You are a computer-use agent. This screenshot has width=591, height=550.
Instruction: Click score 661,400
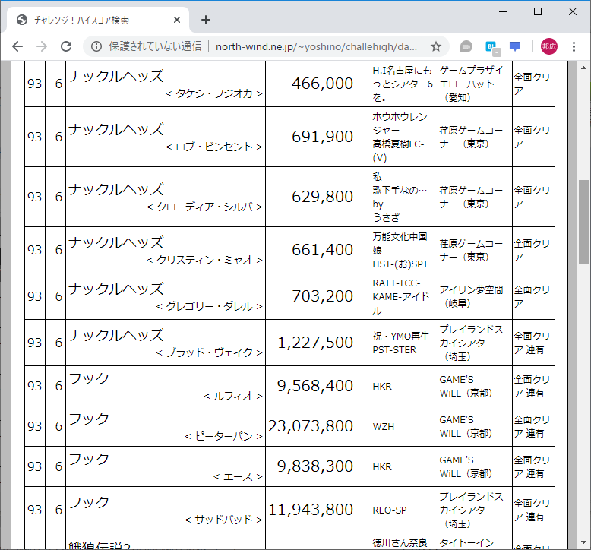(x=322, y=250)
